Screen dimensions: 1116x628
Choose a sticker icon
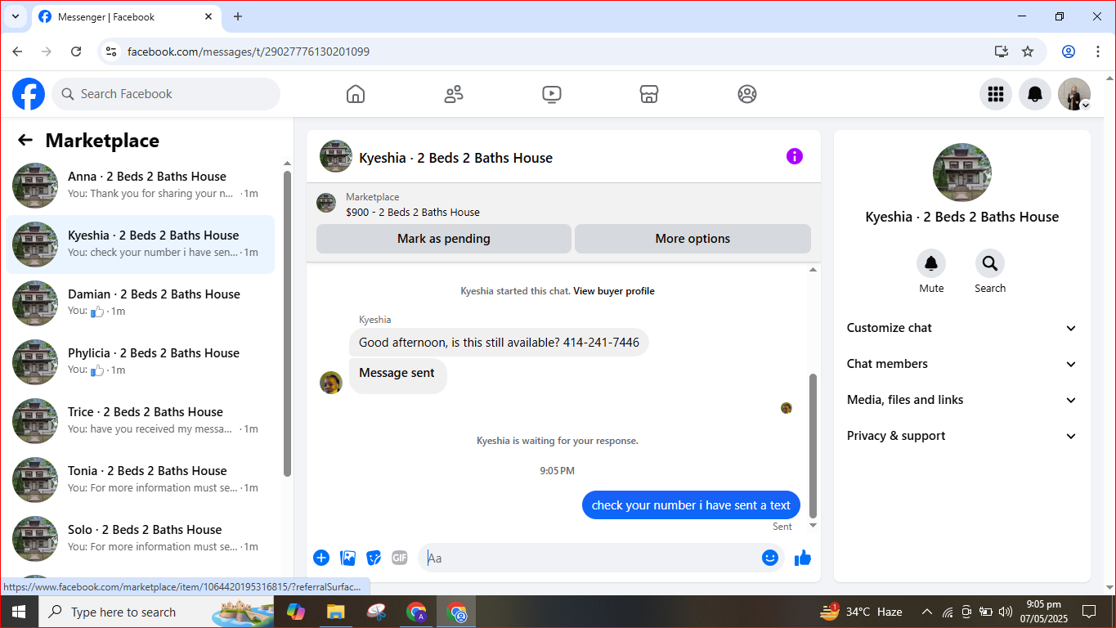374,558
